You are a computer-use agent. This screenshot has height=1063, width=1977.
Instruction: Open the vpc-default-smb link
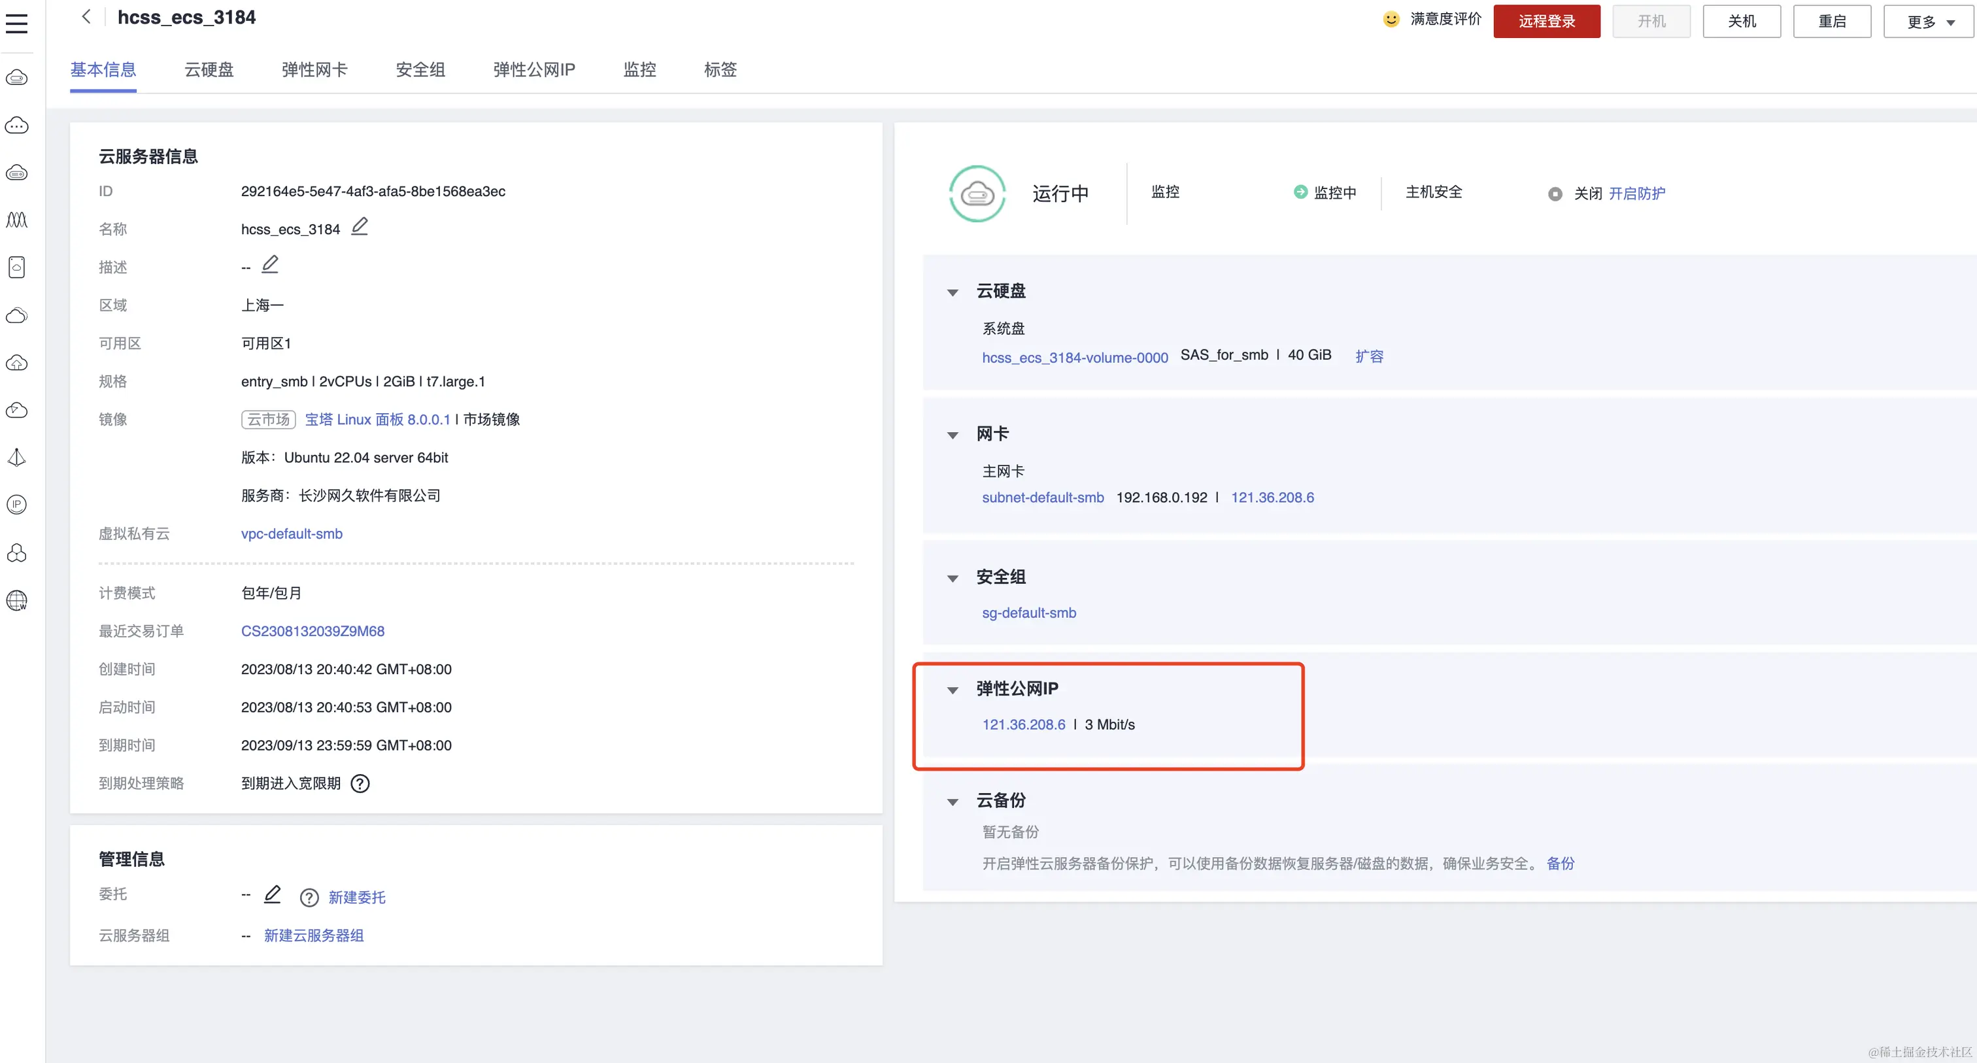[x=292, y=533]
